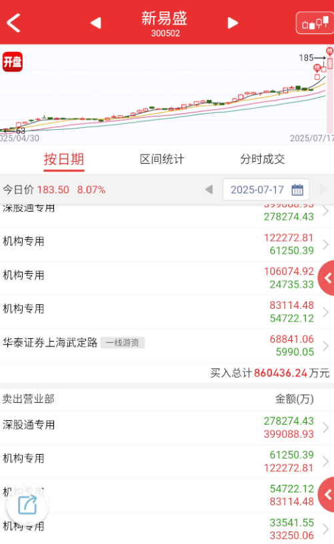Screen dimensions: 334x544
Task: Select the 区间统计 tab
Action: (x=162, y=159)
